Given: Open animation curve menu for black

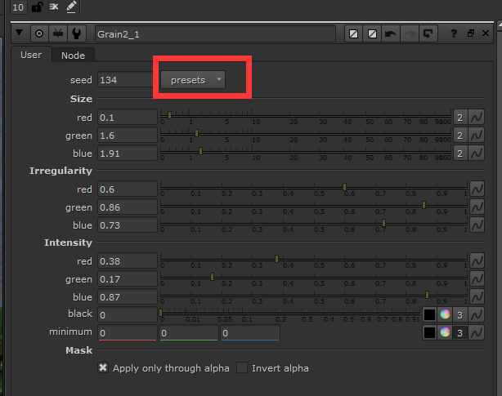Looking at the screenshot, I should click(x=477, y=314).
